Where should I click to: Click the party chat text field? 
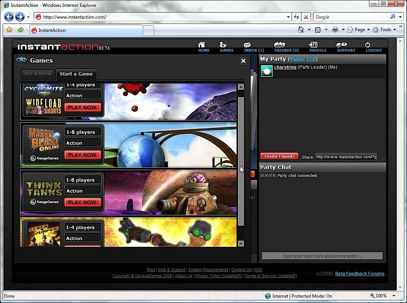coord(322,256)
